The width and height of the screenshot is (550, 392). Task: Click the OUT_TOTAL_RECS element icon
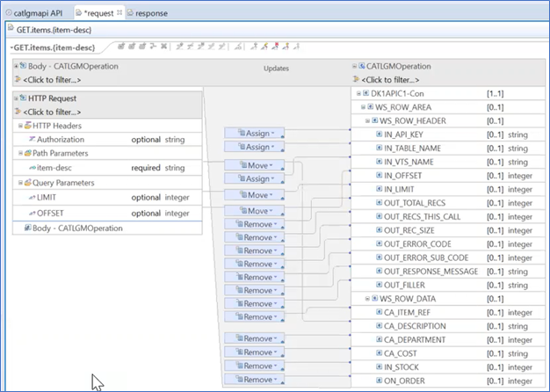tap(380, 202)
